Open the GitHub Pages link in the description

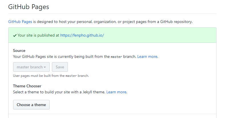point(20,22)
